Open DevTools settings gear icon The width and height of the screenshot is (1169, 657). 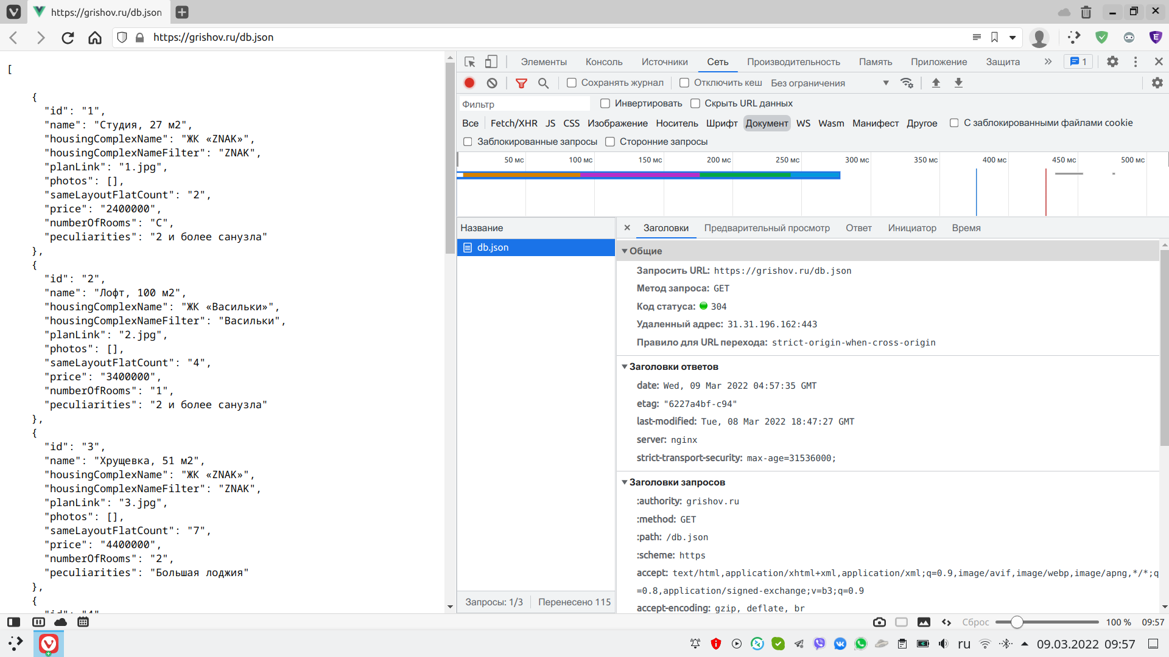pyautogui.click(x=1112, y=61)
